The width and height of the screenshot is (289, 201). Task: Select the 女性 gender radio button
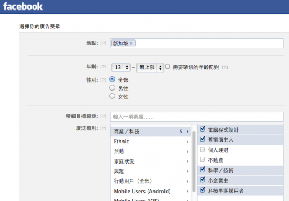pyautogui.click(x=112, y=96)
